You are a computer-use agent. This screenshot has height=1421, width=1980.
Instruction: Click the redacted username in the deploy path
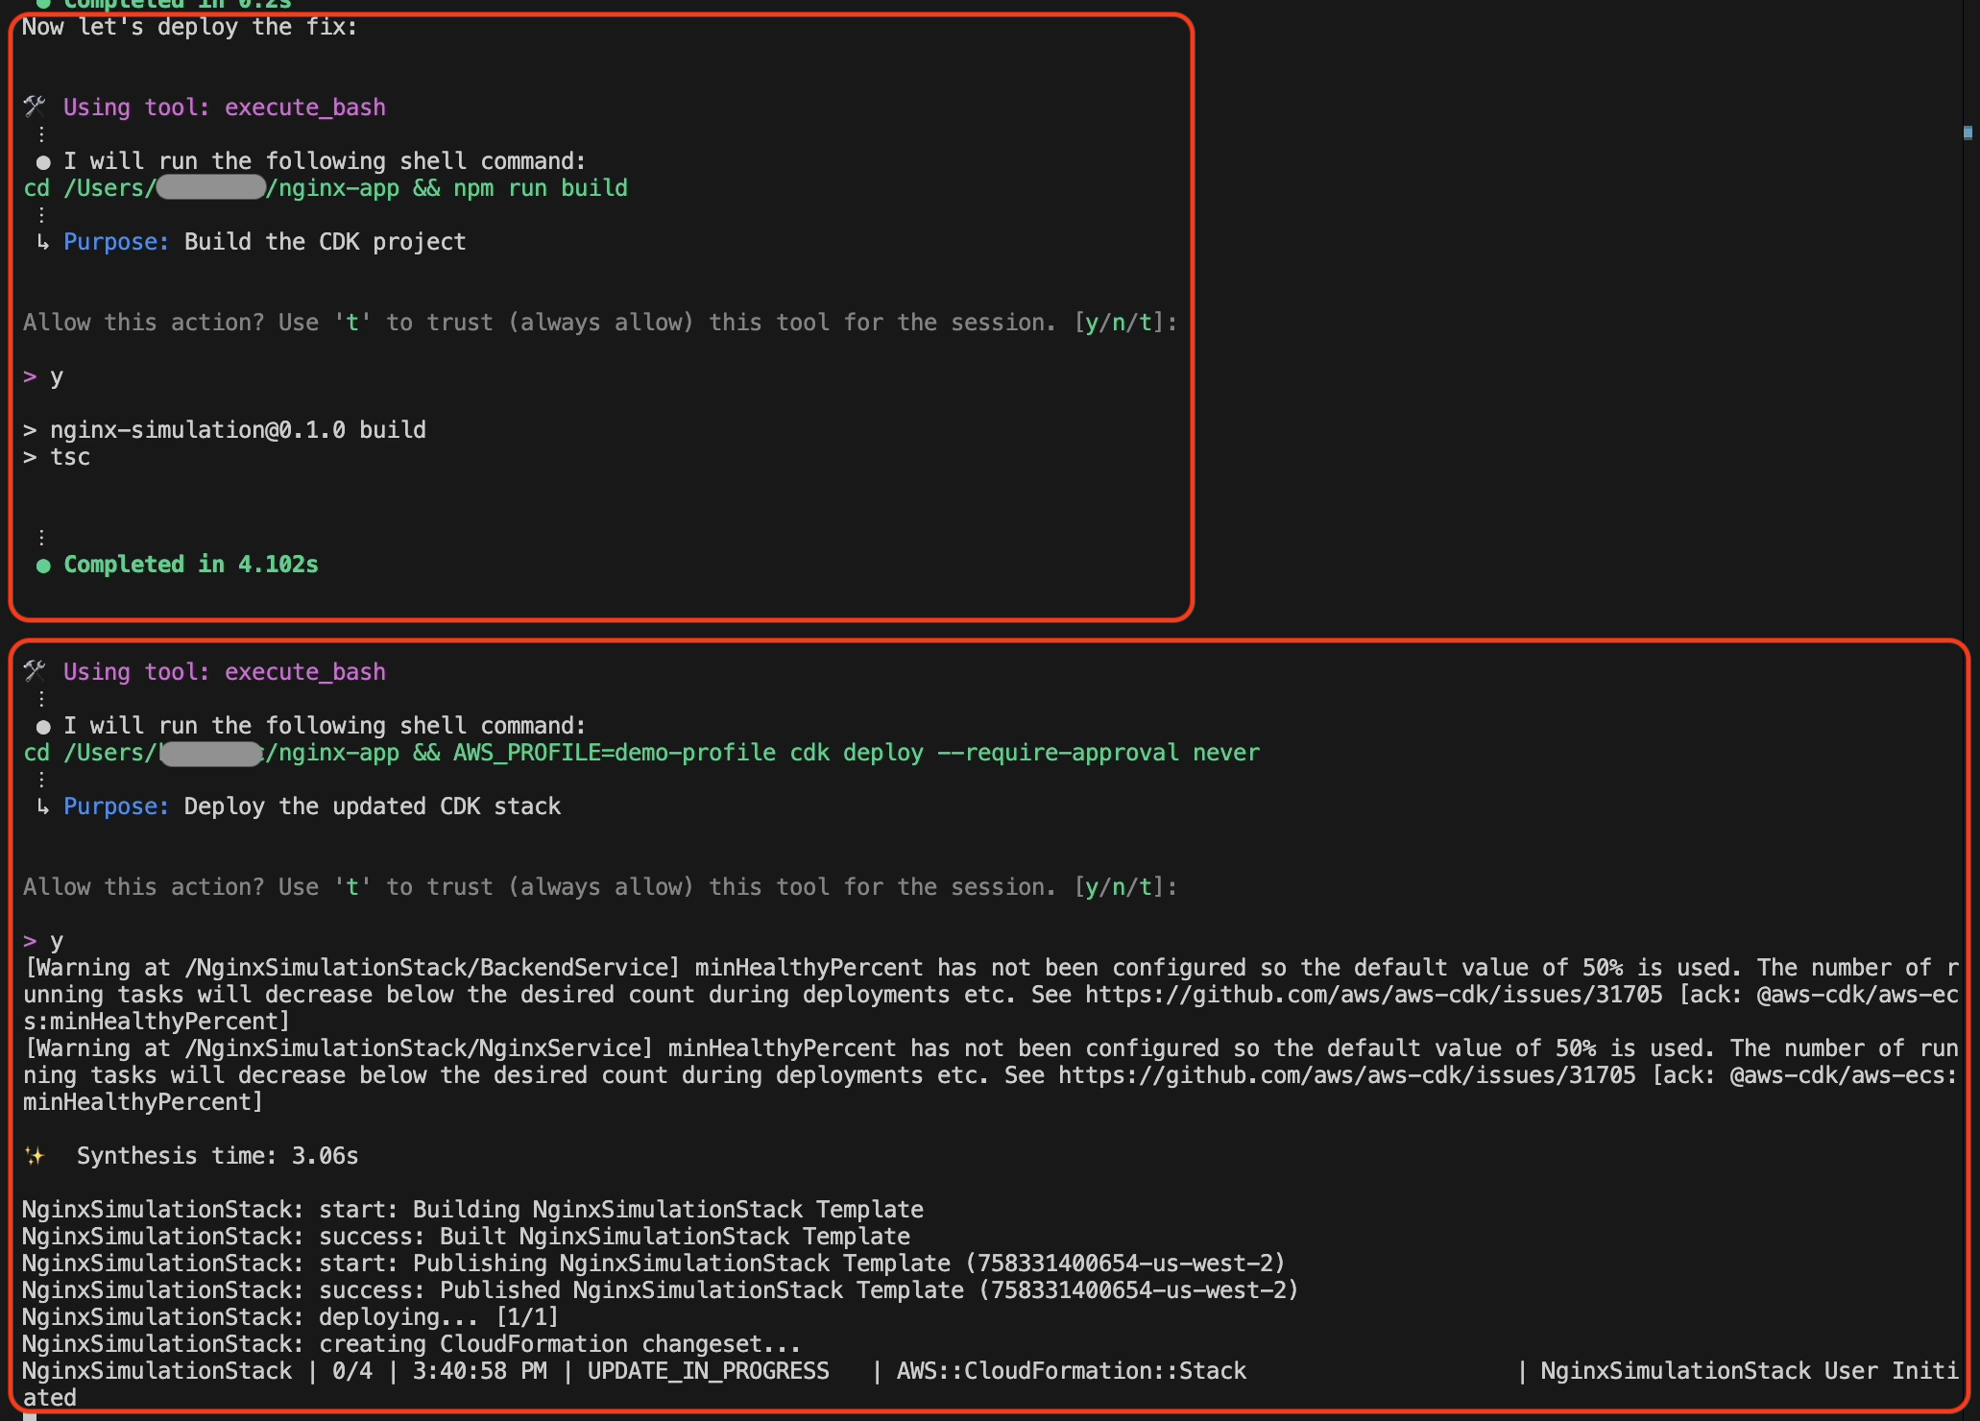point(209,753)
